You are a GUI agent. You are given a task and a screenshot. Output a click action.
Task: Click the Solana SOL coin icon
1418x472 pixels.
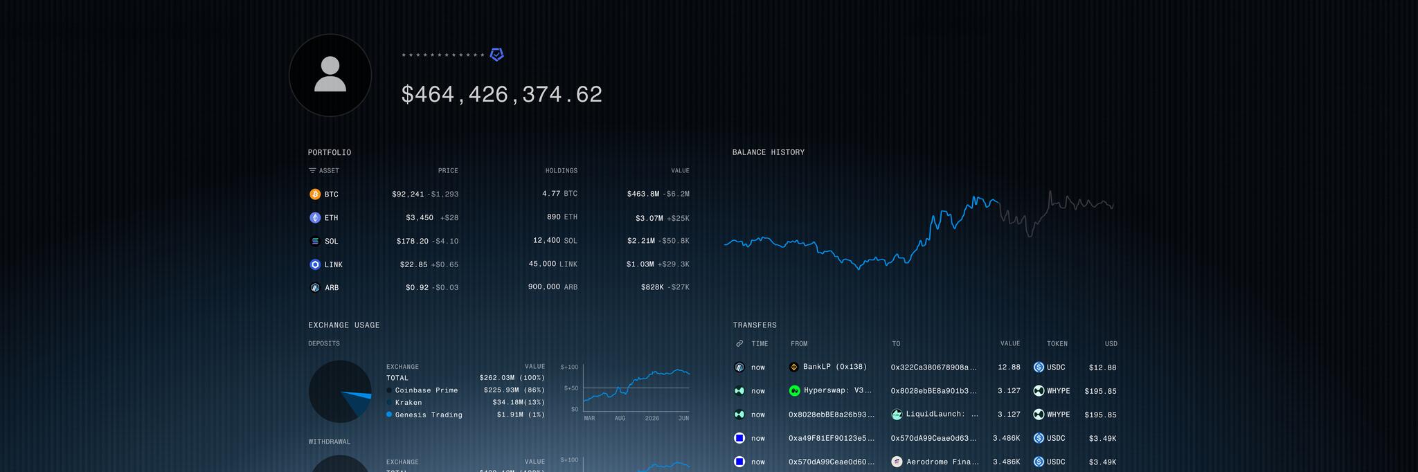(315, 242)
